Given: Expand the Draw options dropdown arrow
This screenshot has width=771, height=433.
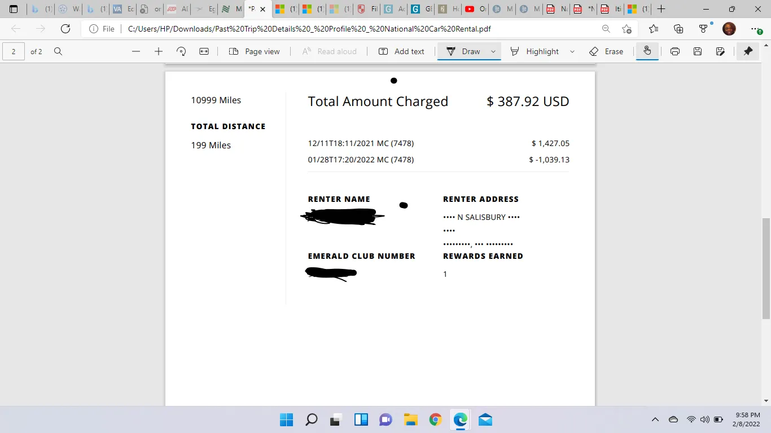Looking at the screenshot, I should click(x=493, y=51).
